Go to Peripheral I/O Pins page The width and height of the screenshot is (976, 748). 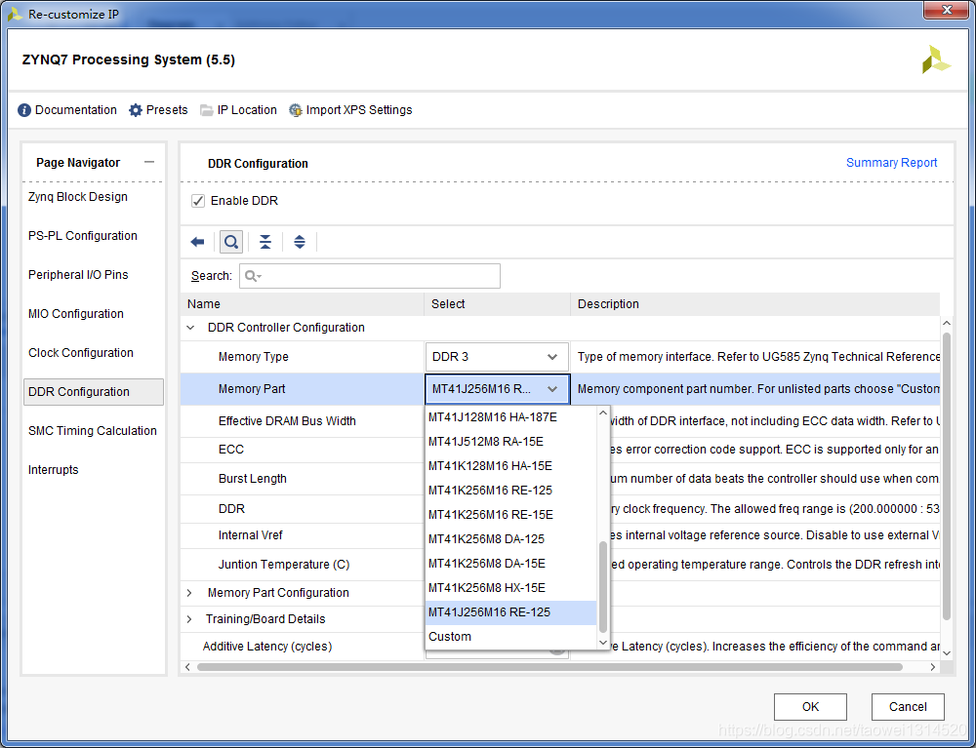[78, 275]
